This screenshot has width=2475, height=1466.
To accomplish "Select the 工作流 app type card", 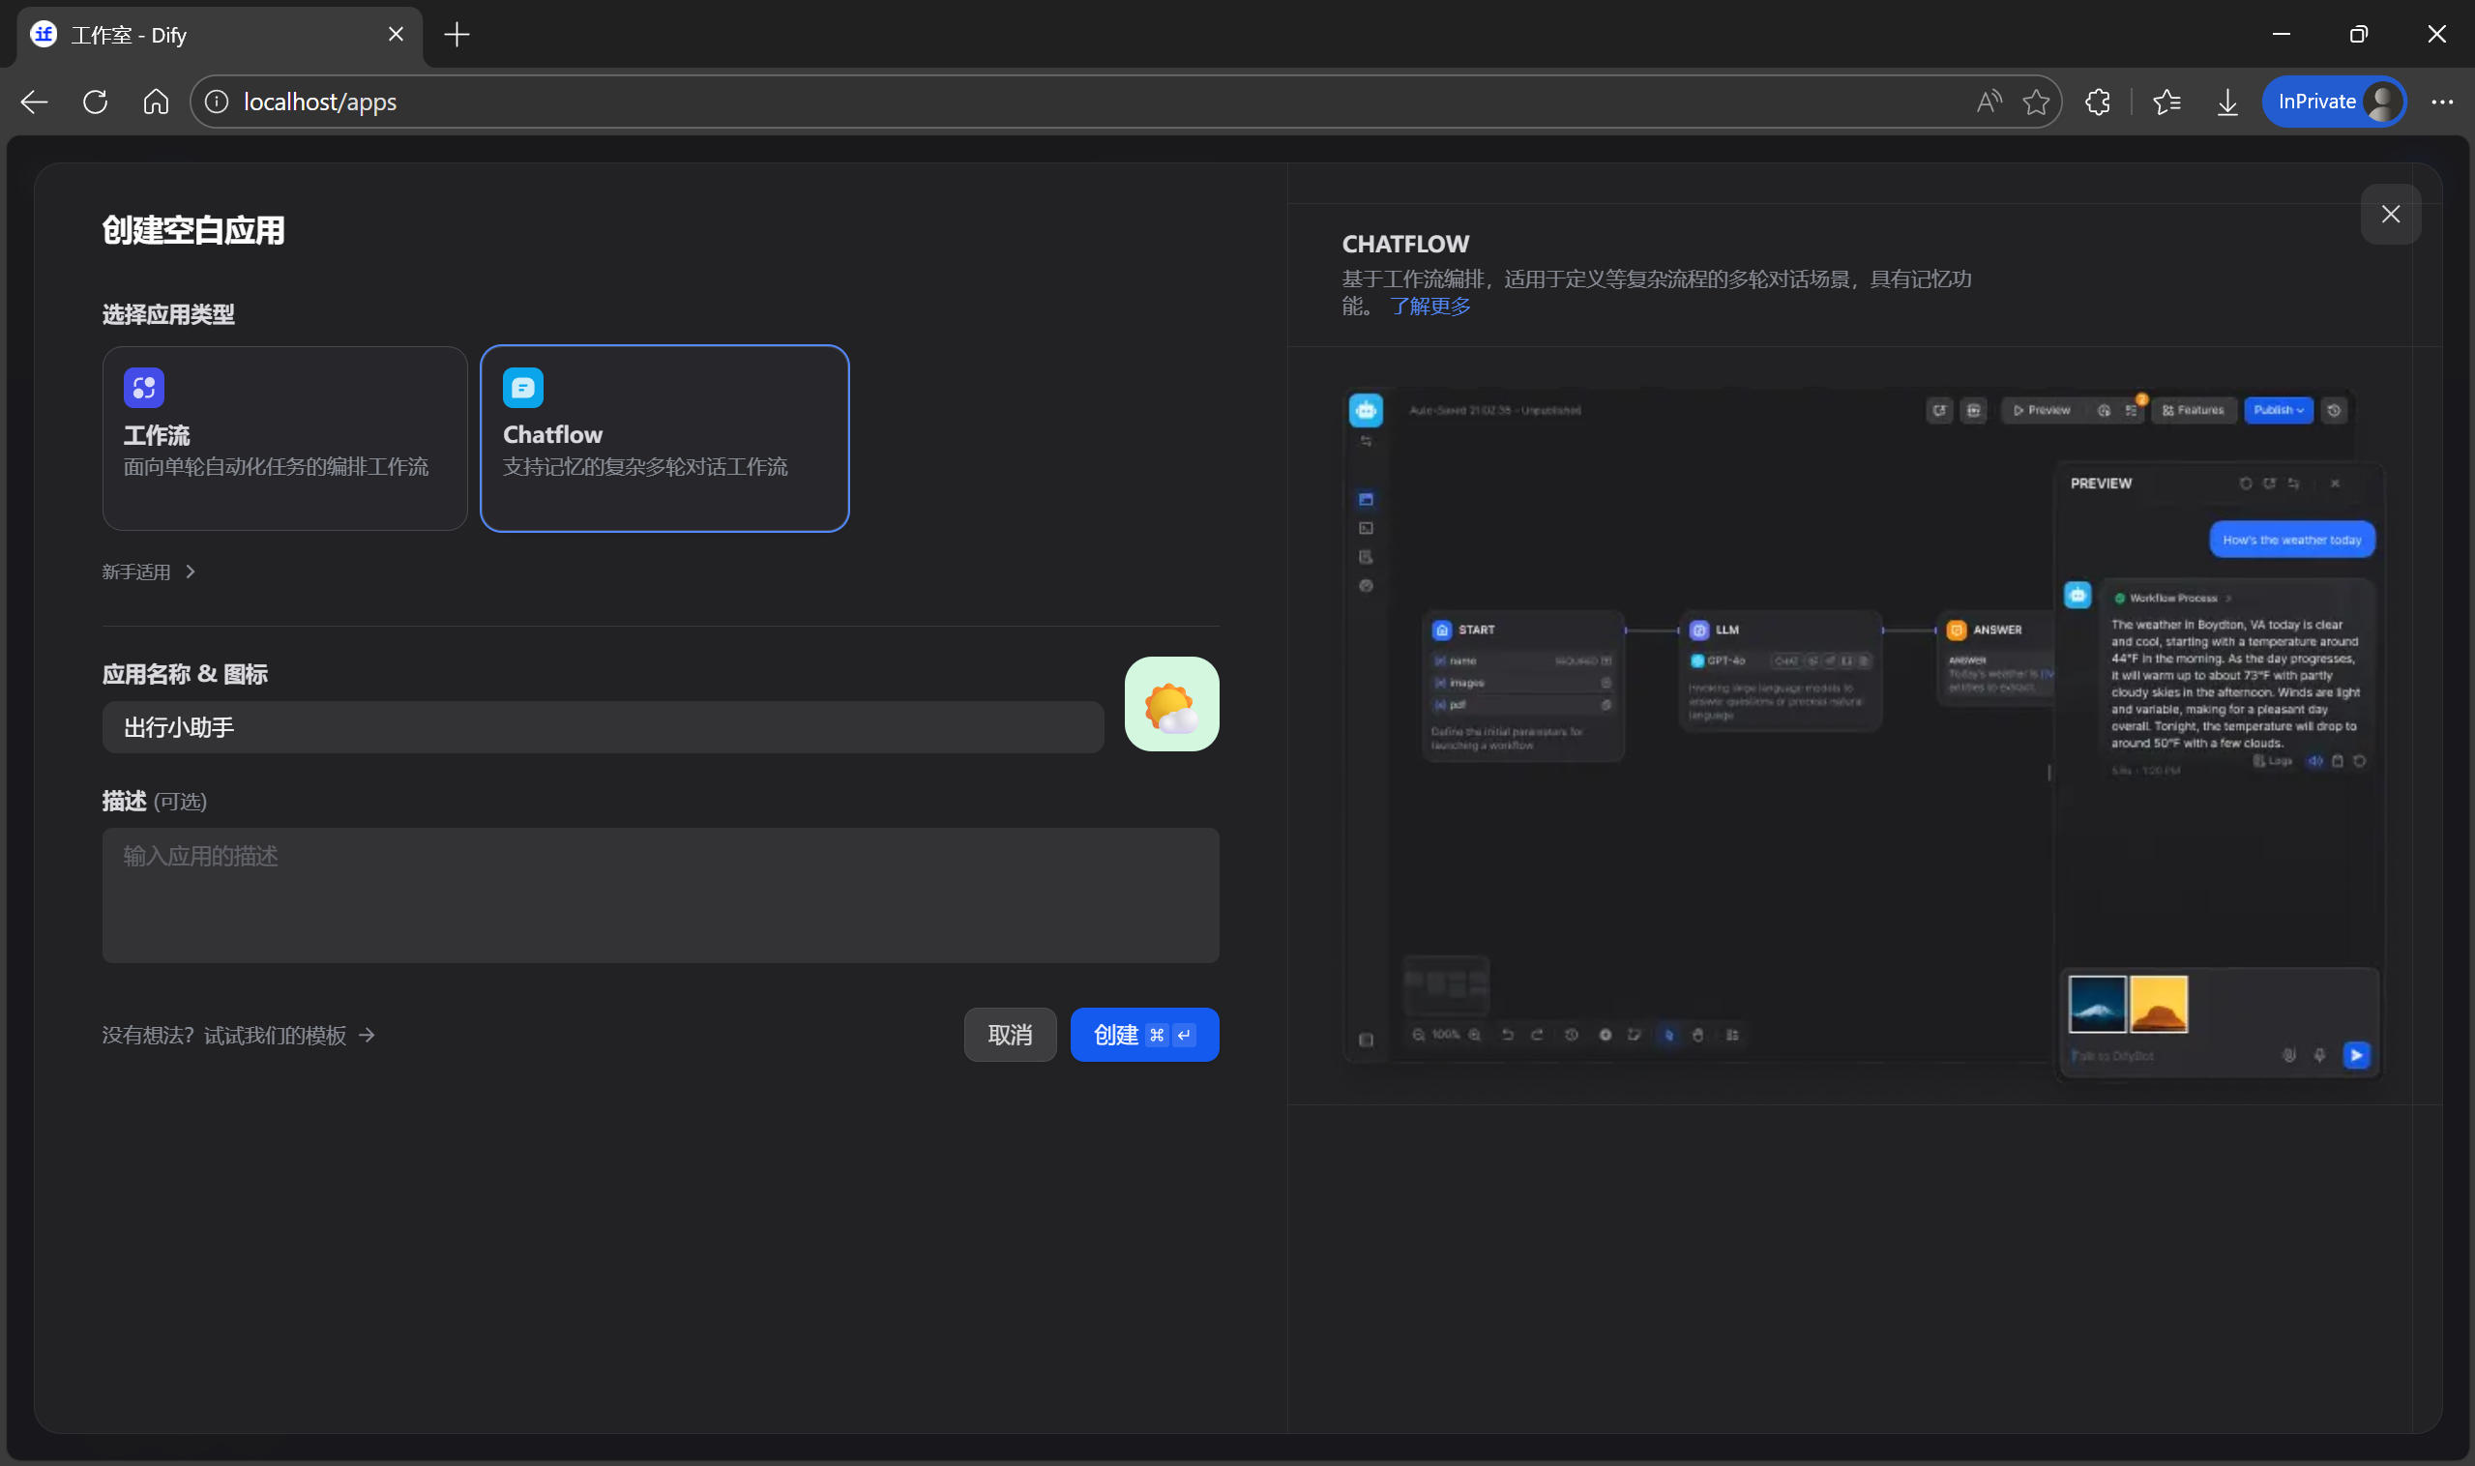I will tap(284, 438).
